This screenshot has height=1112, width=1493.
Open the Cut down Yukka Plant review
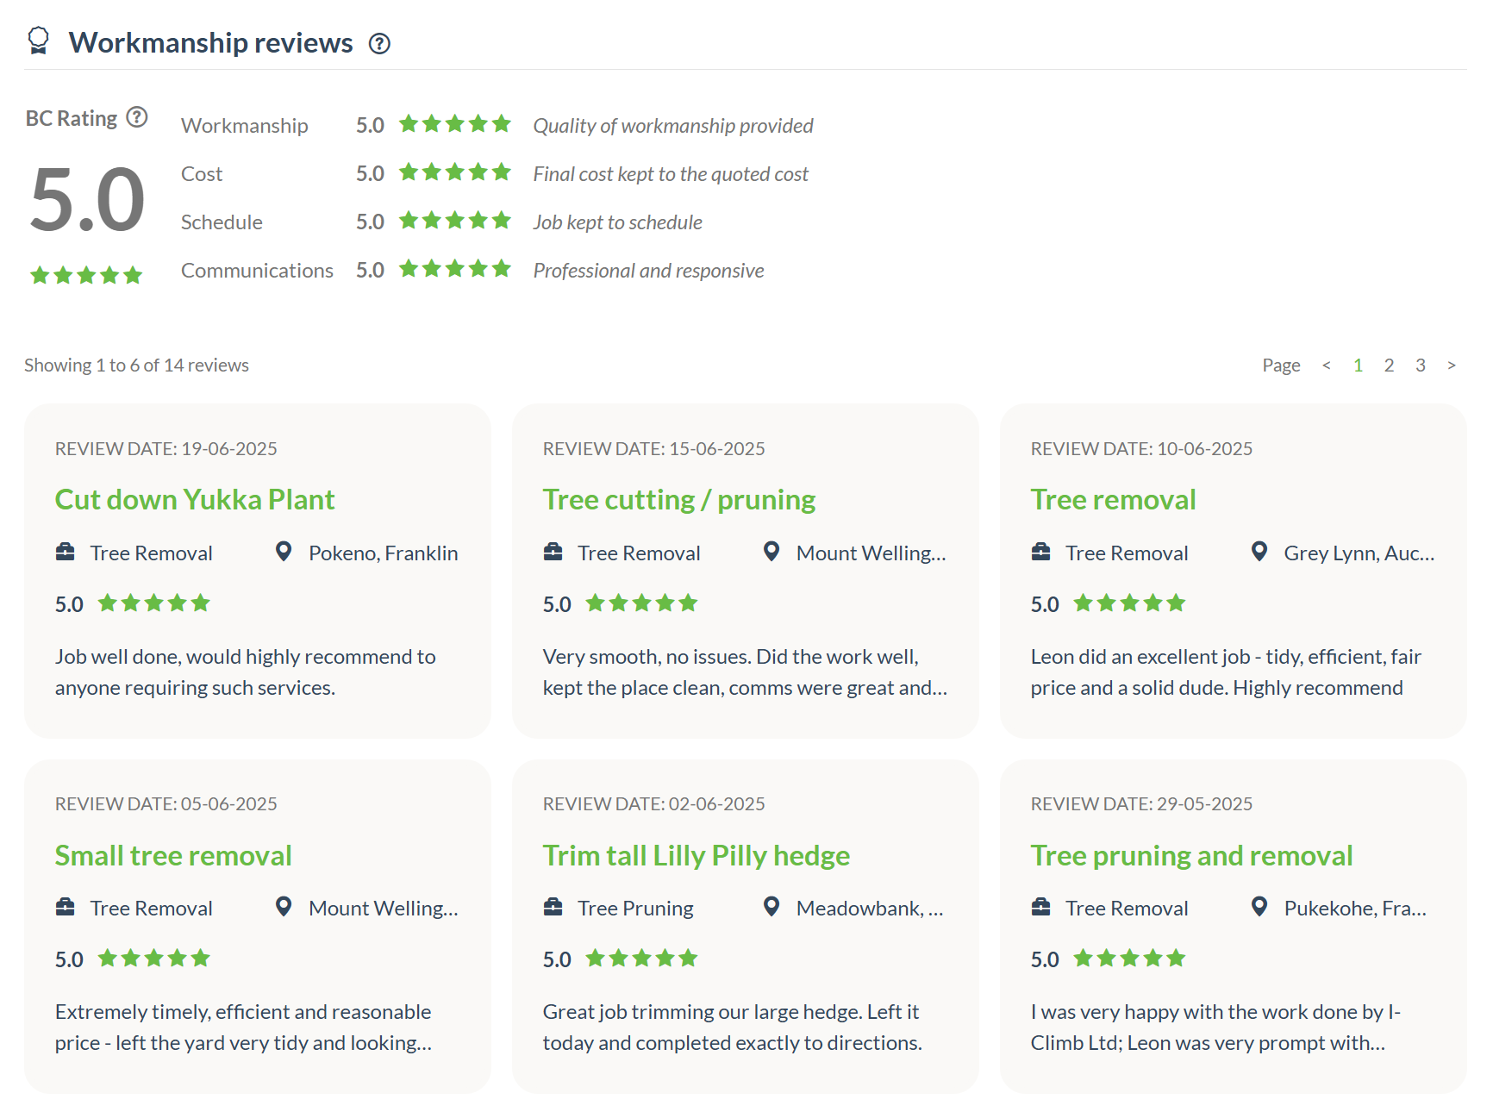click(195, 500)
